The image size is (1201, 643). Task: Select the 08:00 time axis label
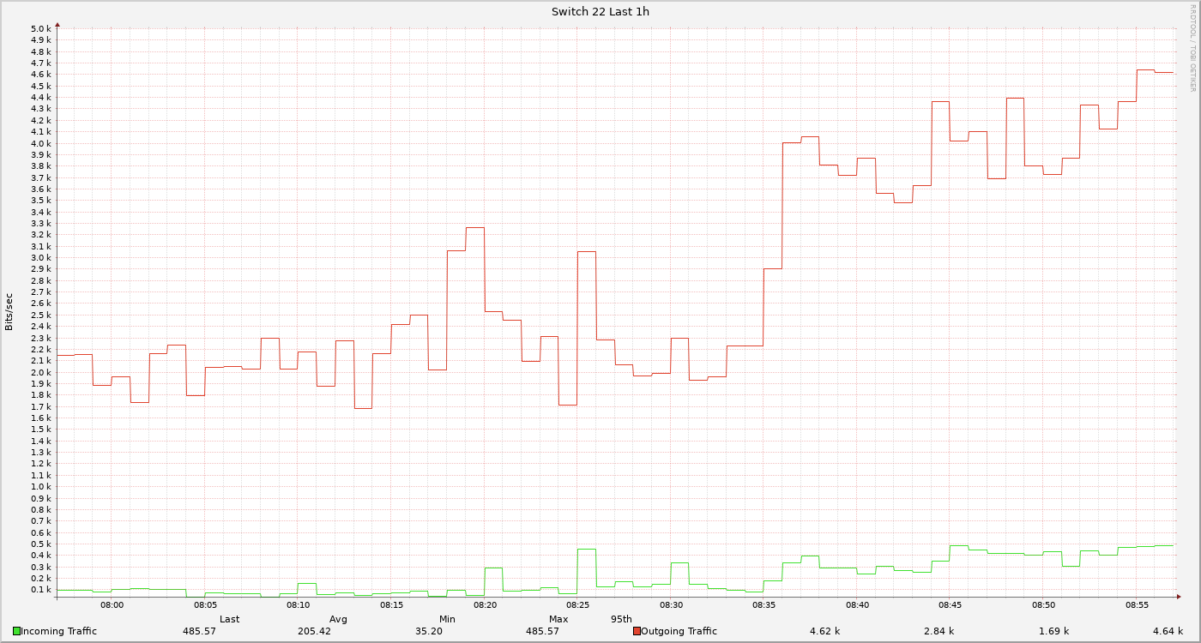[112, 605]
